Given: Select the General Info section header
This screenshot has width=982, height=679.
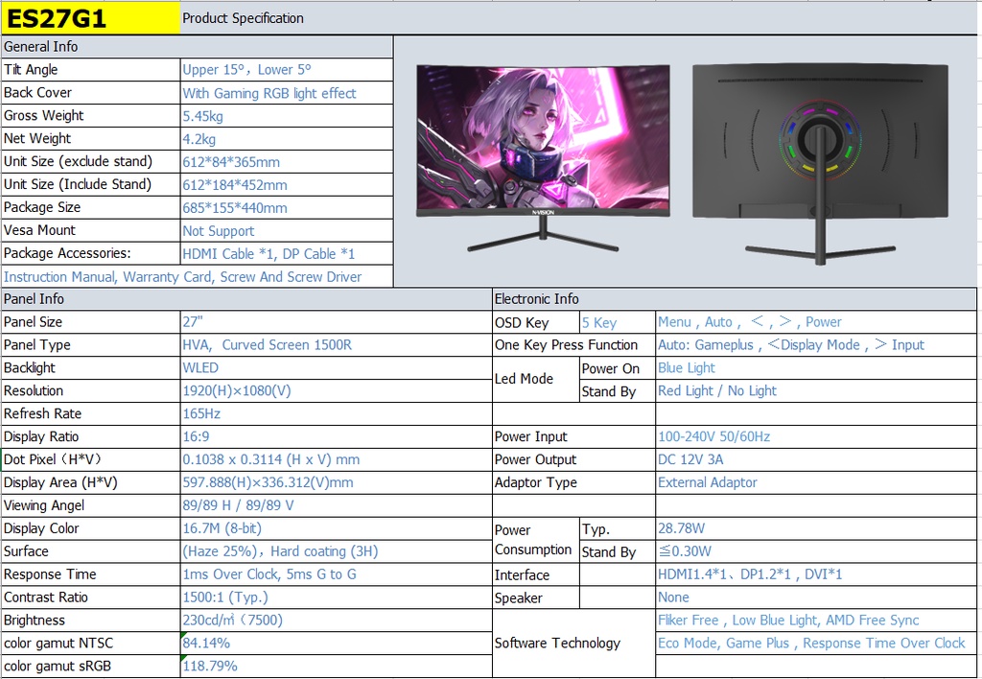Looking at the screenshot, I should 198,47.
